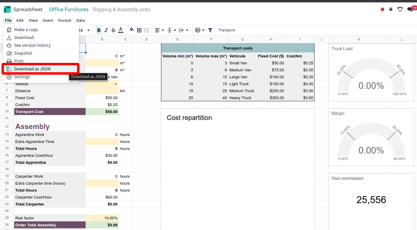Open the Data menu

click(81, 21)
